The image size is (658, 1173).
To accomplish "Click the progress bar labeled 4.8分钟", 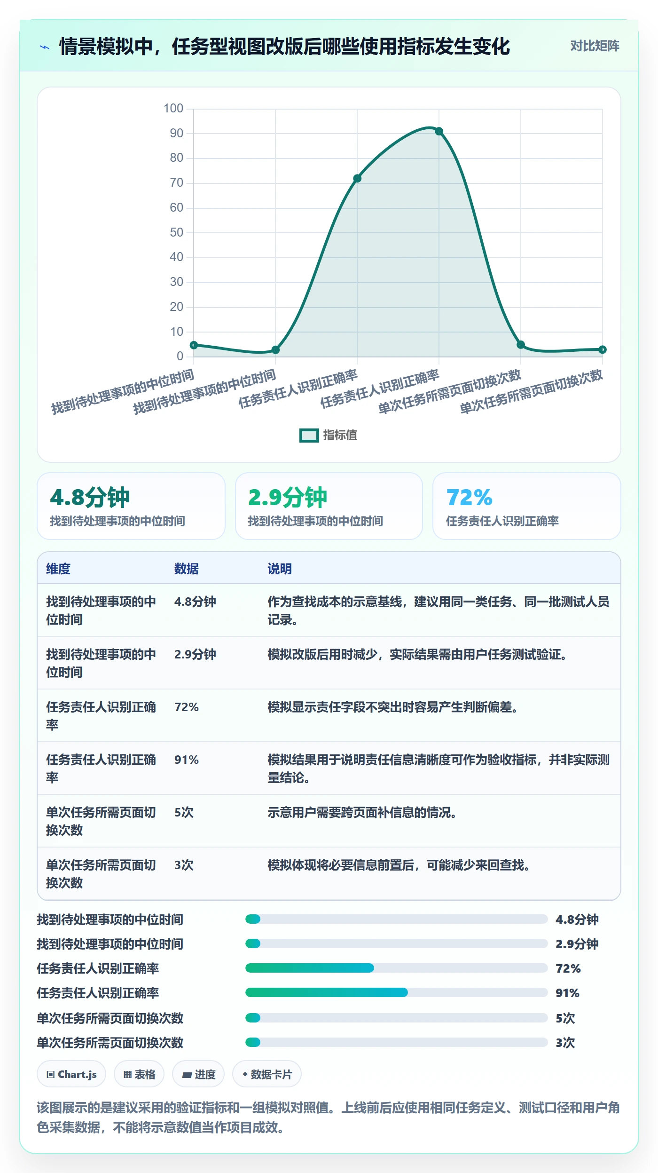I will tap(397, 919).
